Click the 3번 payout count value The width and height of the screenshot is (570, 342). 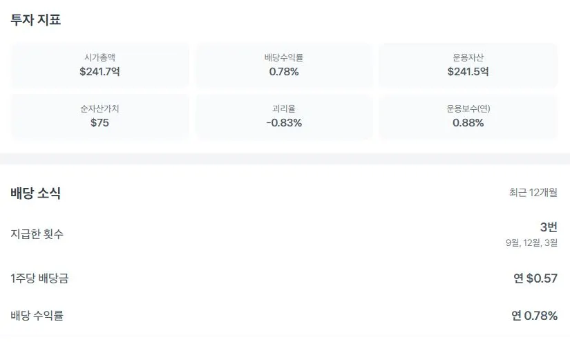pos(549,227)
